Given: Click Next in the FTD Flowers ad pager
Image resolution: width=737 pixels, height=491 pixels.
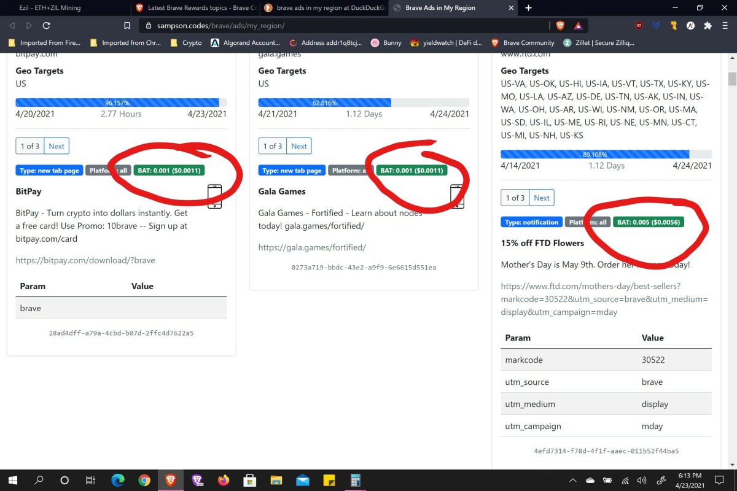Looking at the screenshot, I should [542, 198].
